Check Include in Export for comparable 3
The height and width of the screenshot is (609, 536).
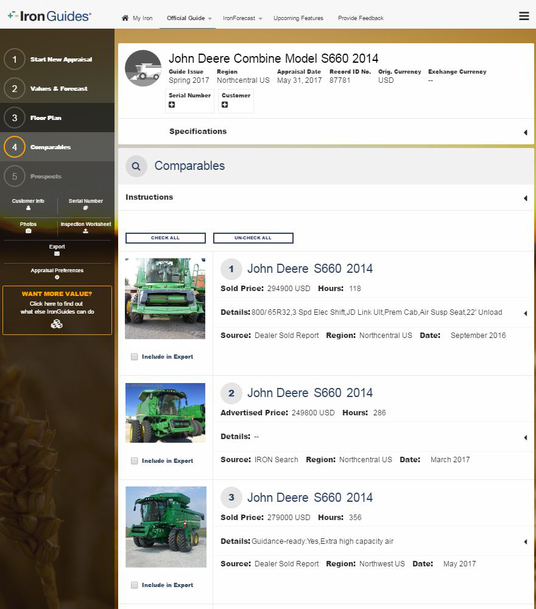pyautogui.click(x=135, y=585)
